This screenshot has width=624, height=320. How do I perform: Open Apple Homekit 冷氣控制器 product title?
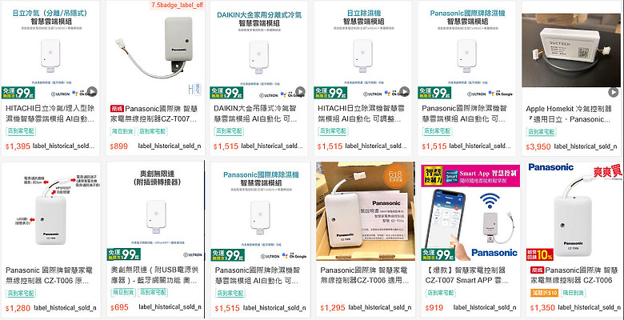click(568, 114)
